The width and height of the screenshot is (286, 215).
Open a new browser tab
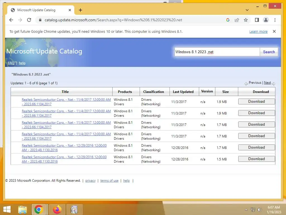[80, 10]
